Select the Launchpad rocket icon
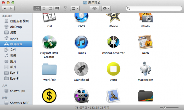 tap(81, 69)
